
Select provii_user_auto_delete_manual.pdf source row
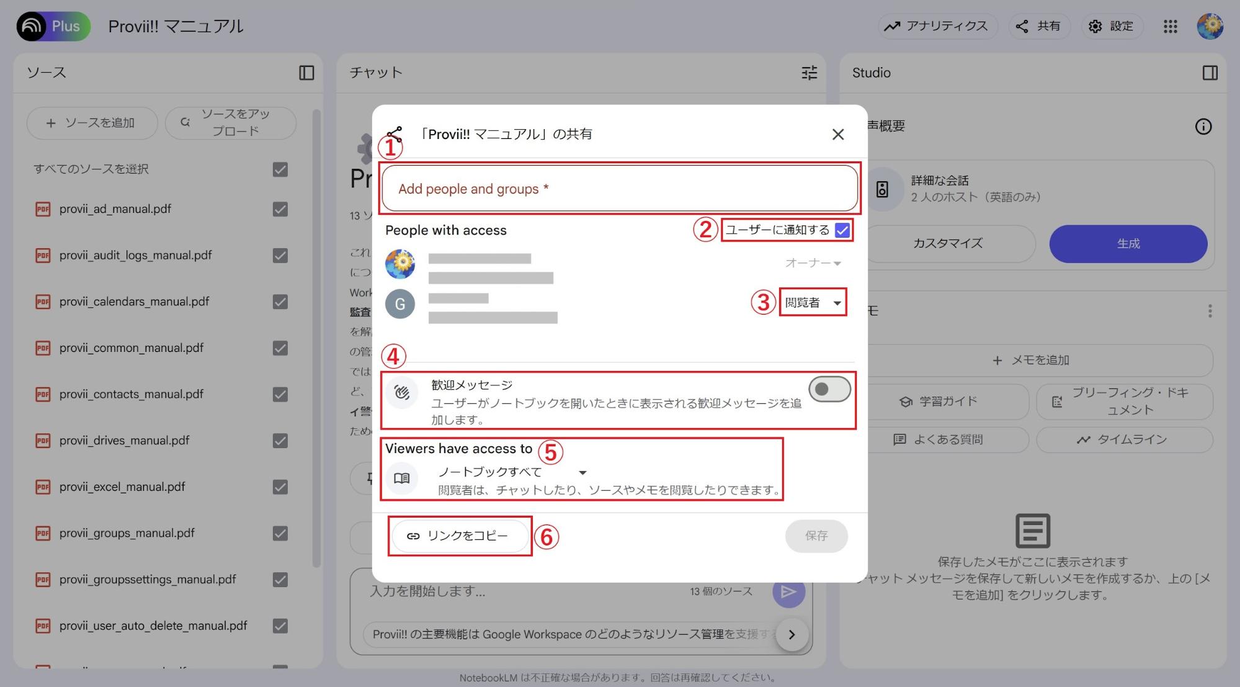point(161,626)
